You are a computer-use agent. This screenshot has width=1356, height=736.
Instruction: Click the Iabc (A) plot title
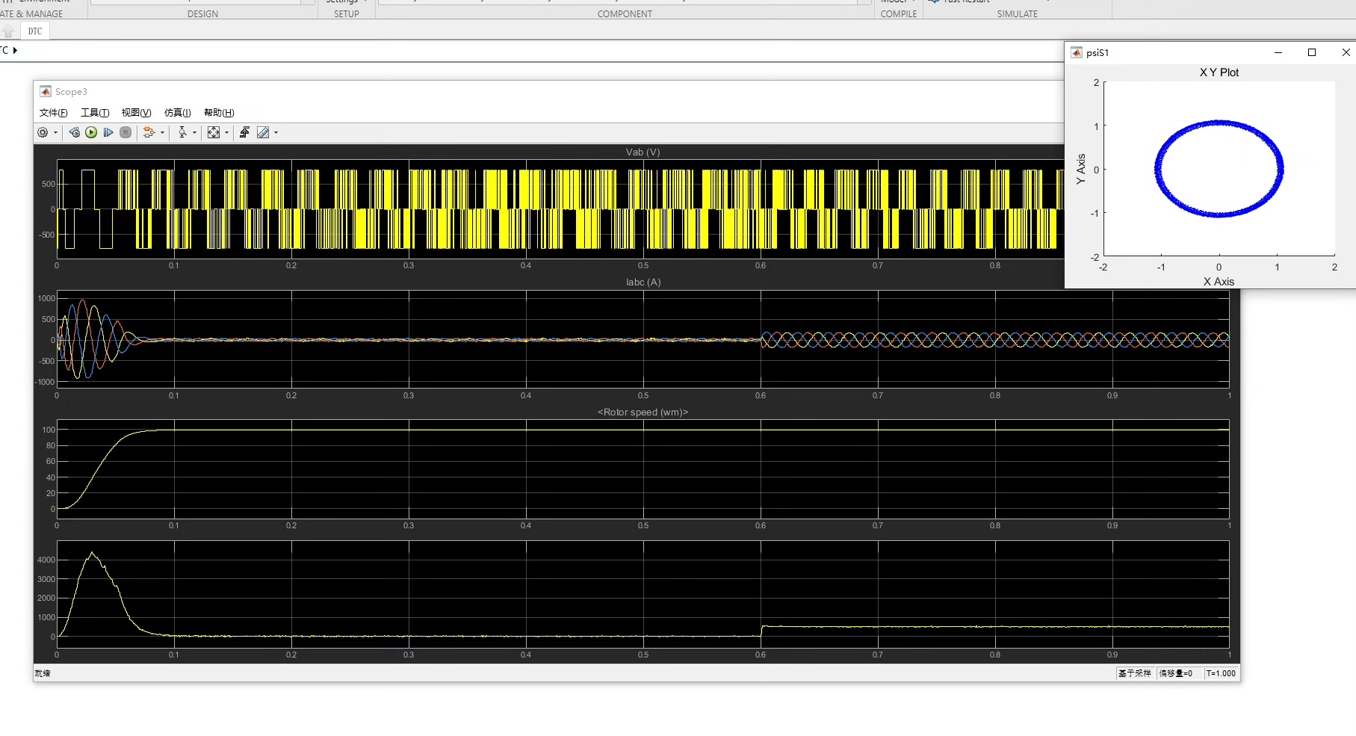pyautogui.click(x=643, y=282)
